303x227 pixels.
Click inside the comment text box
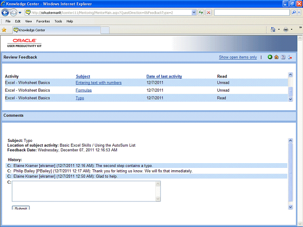84,191
